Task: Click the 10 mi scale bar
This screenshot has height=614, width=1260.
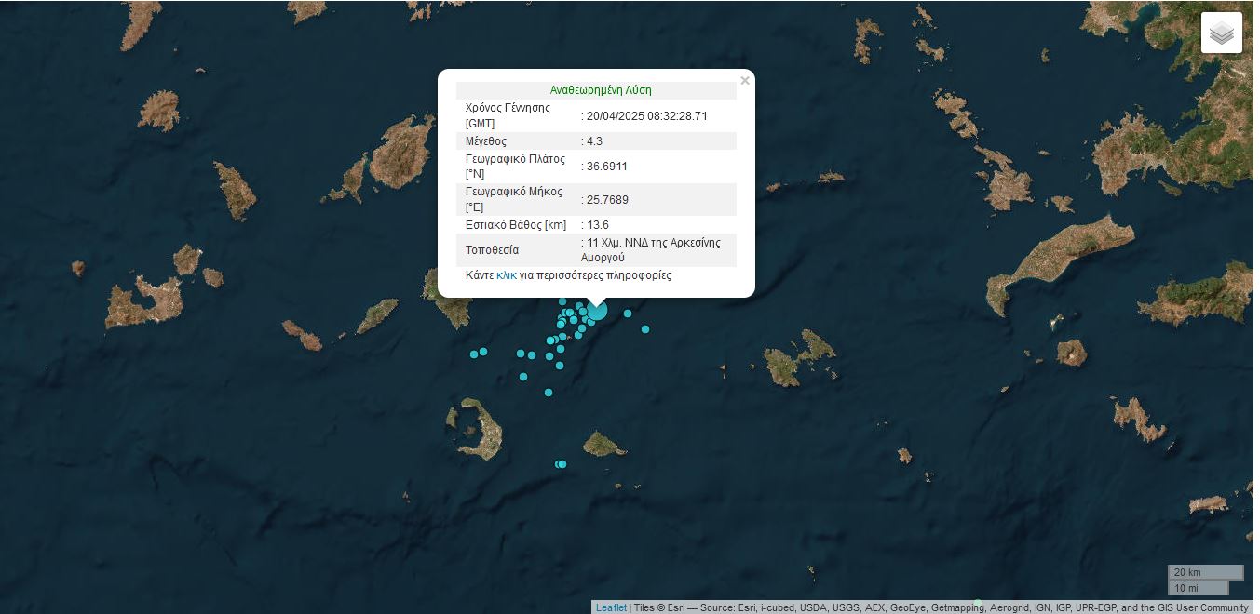Action: pos(1198,588)
